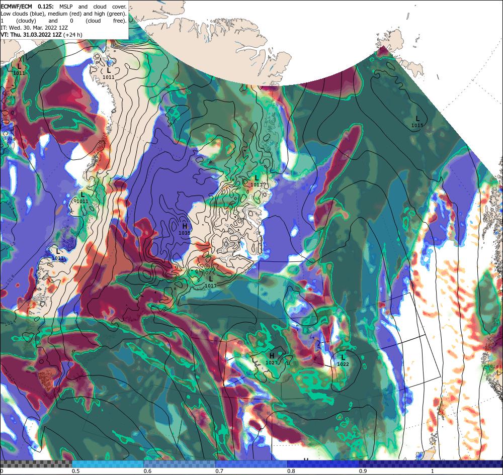Click the 'IT: Wed. 30. Mar. 2022 12Z' line
The width and height of the screenshot is (503, 475).
34,28
